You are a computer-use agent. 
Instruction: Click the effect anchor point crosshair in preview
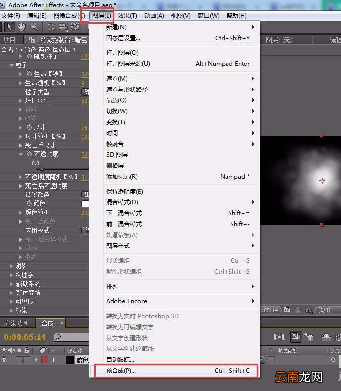[x=322, y=180]
